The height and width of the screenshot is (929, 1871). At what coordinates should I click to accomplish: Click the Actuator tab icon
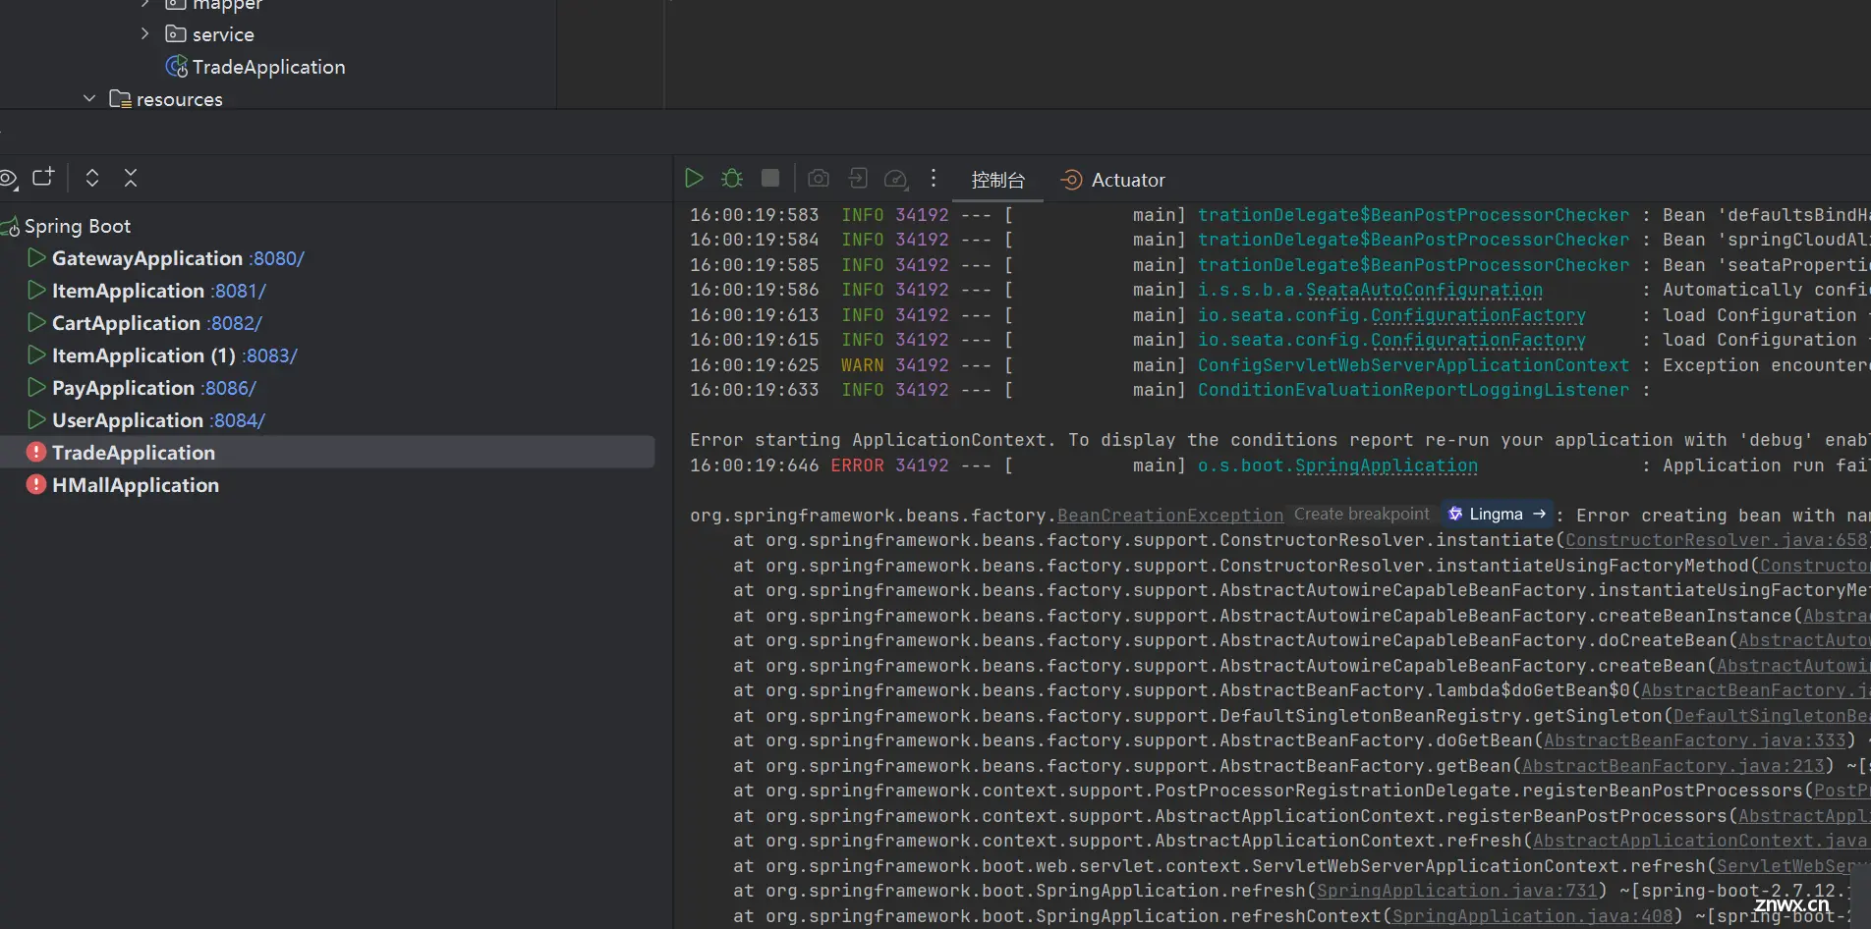point(1071,180)
